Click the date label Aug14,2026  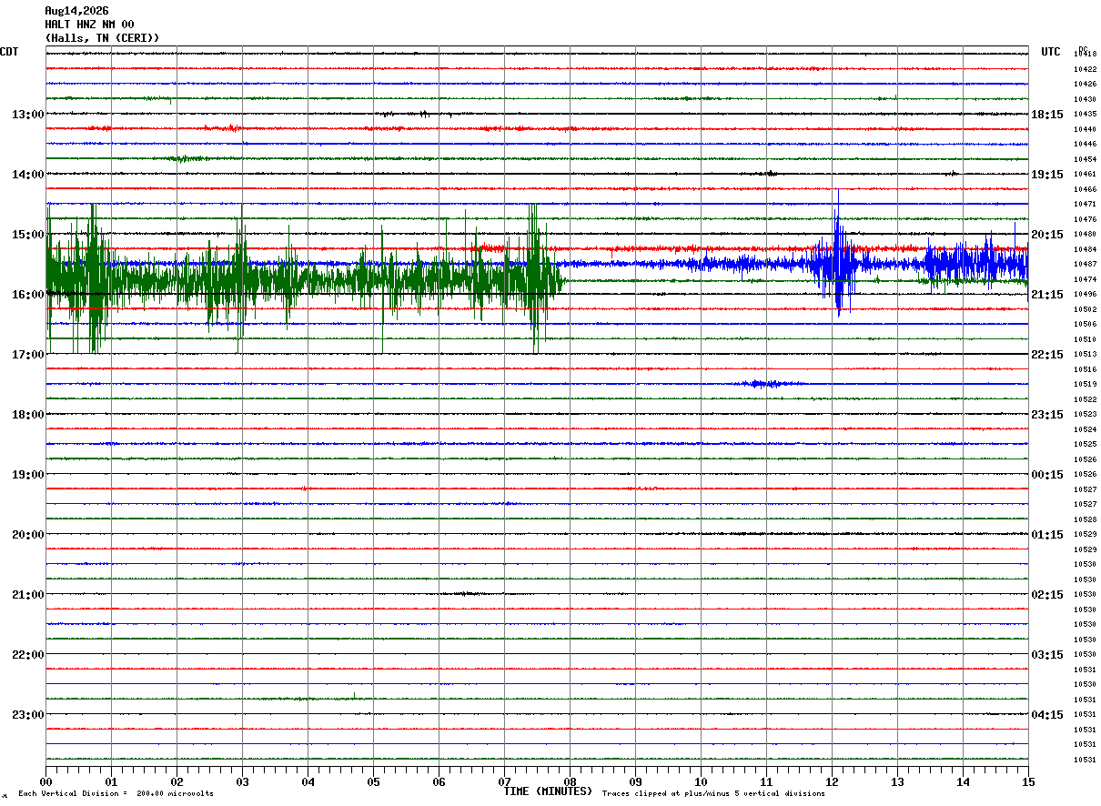[76, 11]
